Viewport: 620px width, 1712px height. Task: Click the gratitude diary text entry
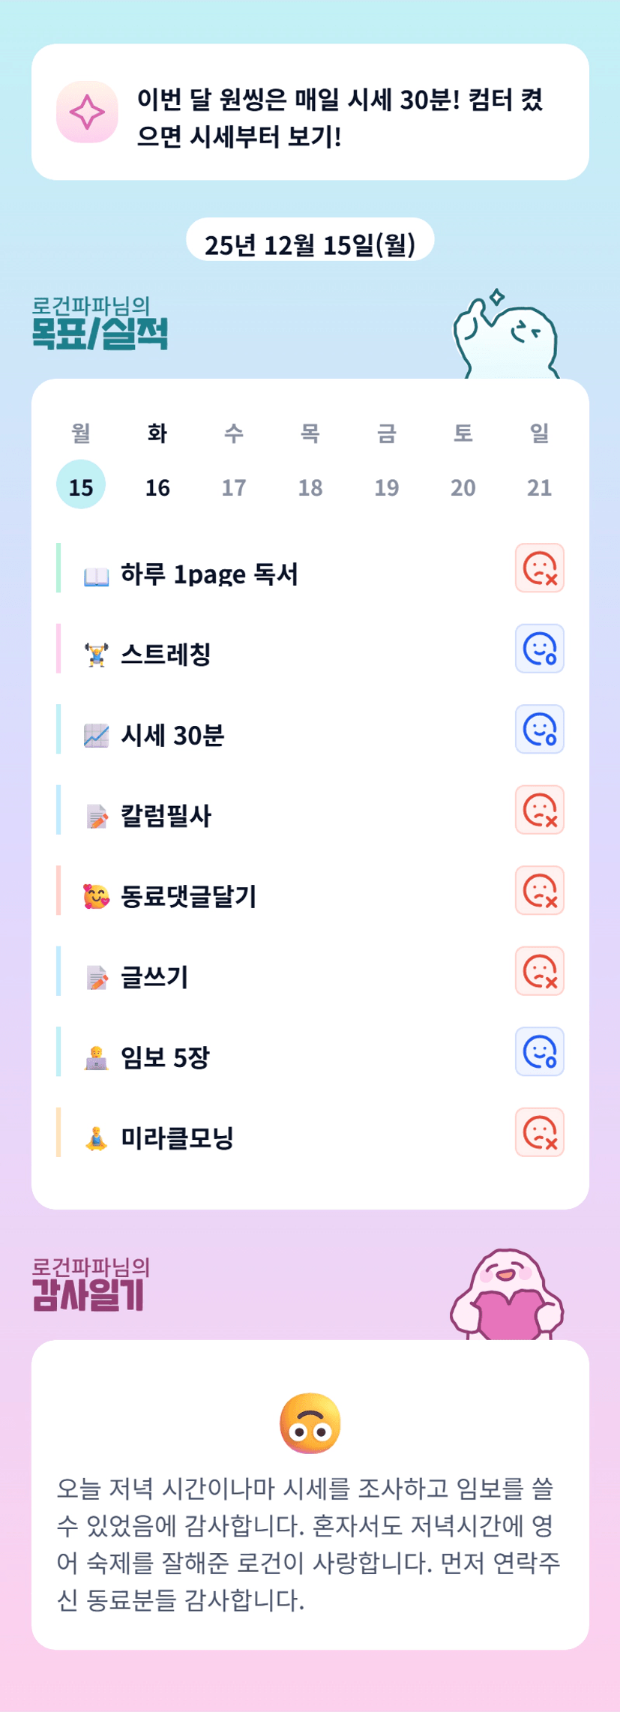(310, 1543)
